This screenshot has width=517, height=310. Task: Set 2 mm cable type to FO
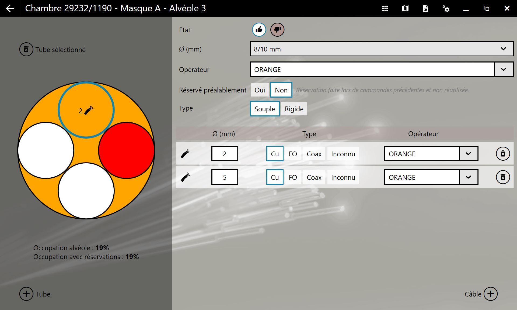(x=293, y=154)
